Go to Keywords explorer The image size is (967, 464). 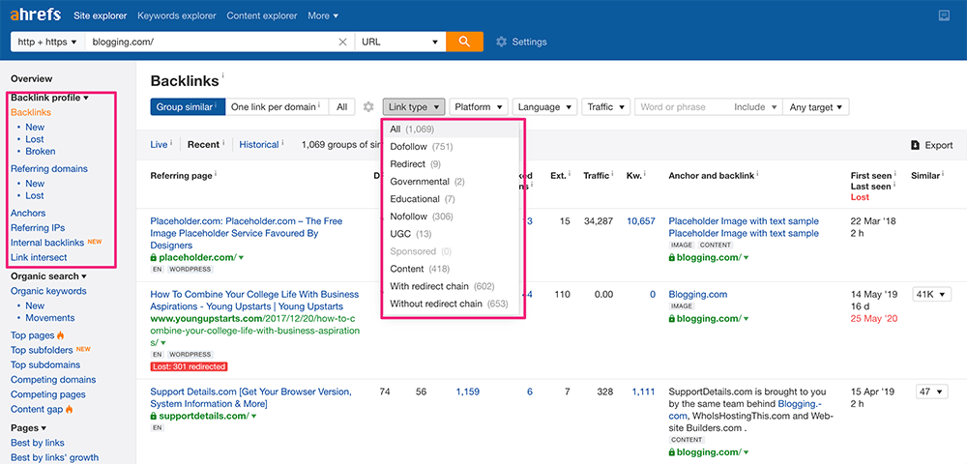pos(177,16)
